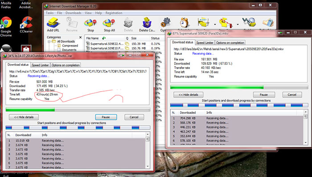Cancel the 34% rar download
This screenshot has width=312, height=177.
coord(134,117)
